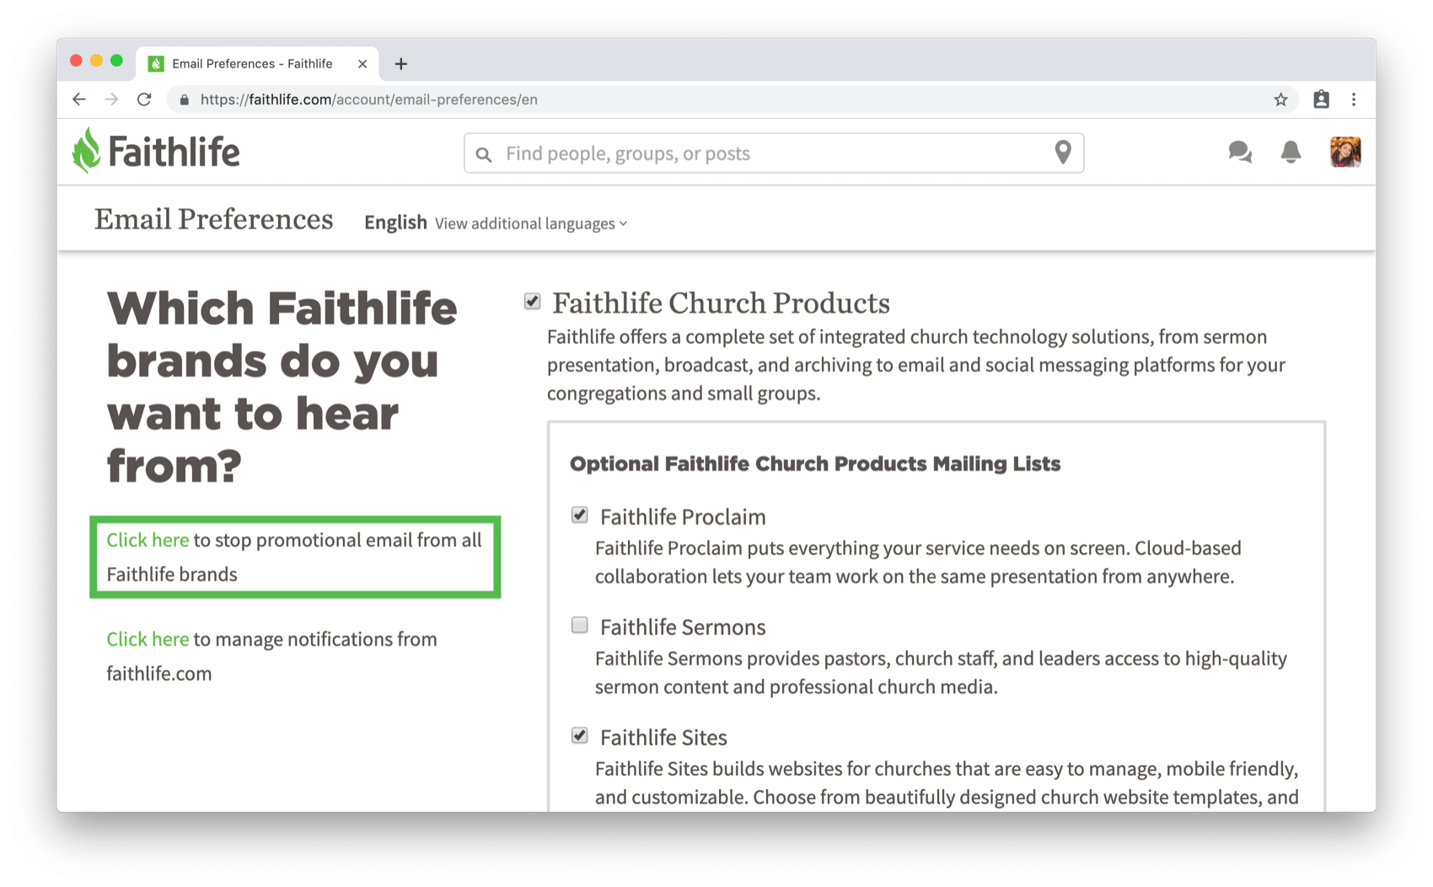Screen dimensions: 1433x887
Task: Click the green fullscreen window button
Action: [x=116, y=61]
